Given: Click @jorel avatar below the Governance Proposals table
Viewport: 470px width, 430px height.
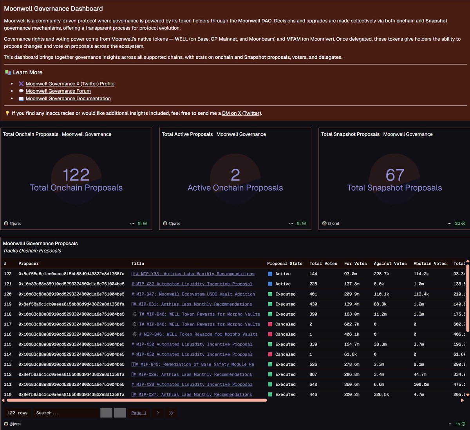Looking at the screenshot, I should point(6,424).
